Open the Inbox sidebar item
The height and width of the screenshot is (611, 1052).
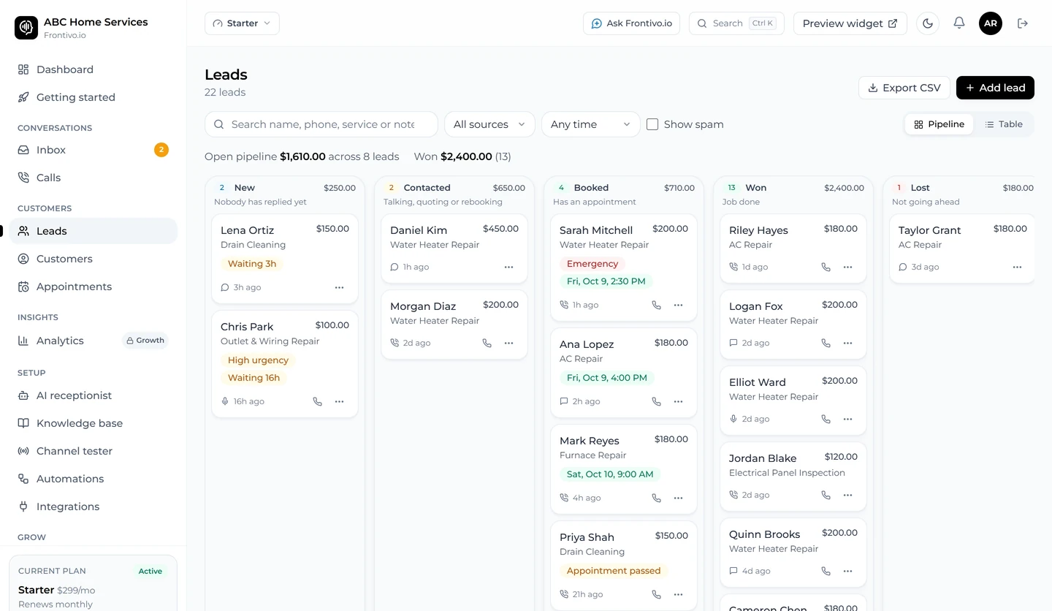93,150
